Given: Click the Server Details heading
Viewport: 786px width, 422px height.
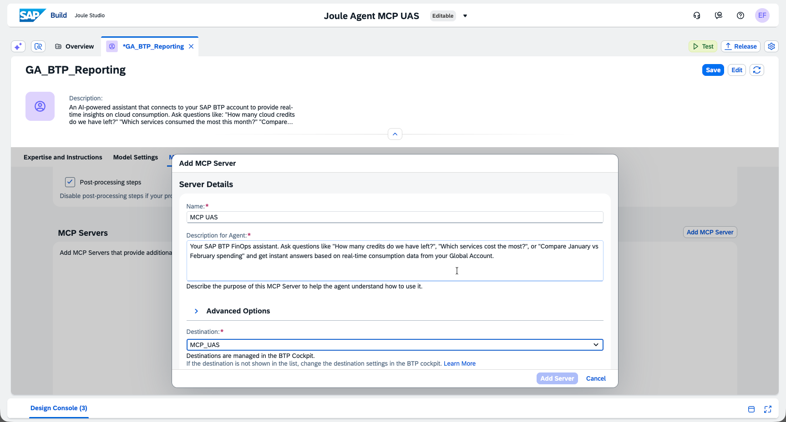Looking at the screenshot, I should click(206, 184).
